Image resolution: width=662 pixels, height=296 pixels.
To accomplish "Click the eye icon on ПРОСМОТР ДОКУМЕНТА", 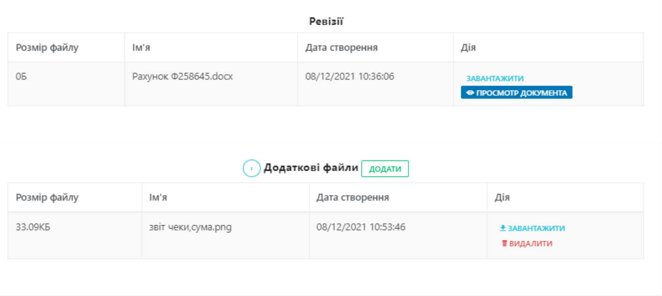I will click(x=470, y=93).
